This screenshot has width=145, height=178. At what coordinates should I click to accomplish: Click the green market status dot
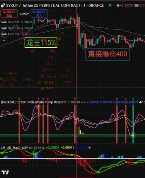coord(110,5)
